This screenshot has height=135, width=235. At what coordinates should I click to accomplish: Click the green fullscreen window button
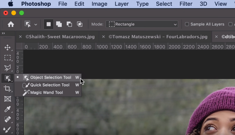coord(22,13)
